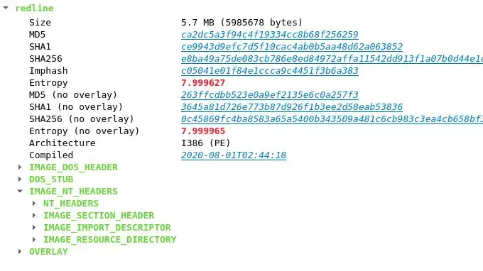Expand the NT_HEADERS arrow
Image resolution: width=483 pixels, height=271 pixels.
(x=34, y=204)
